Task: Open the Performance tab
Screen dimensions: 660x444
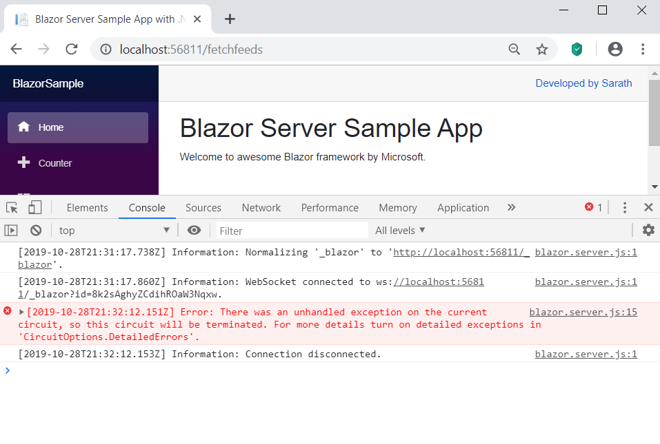Action: point(330,208)
